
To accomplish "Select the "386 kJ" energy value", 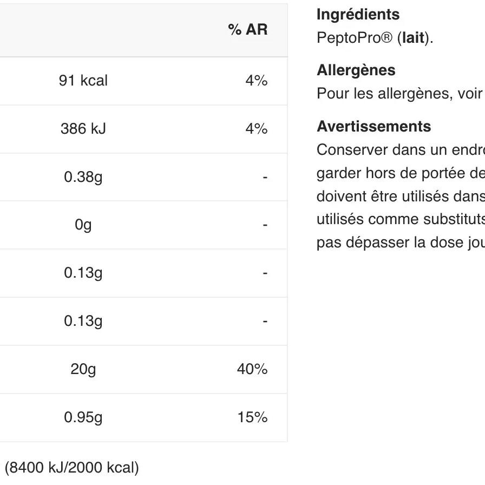I will point(83,129).
